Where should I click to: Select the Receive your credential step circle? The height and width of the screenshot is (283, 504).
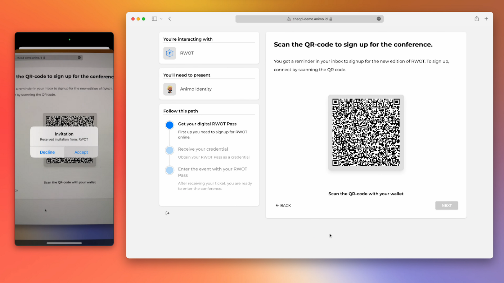pyautogui.click(x=170, y=150)
